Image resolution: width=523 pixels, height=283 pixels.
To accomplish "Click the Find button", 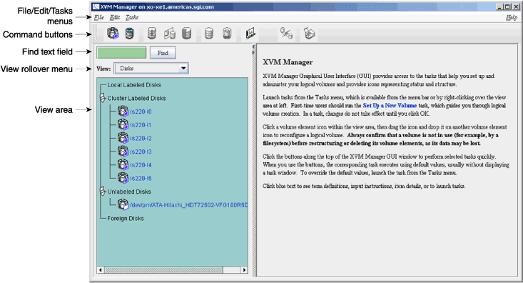I will pyautogui.click(x=163, y=53).
